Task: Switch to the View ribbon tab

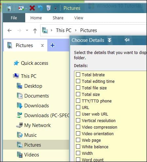Action: coord(79,18)
